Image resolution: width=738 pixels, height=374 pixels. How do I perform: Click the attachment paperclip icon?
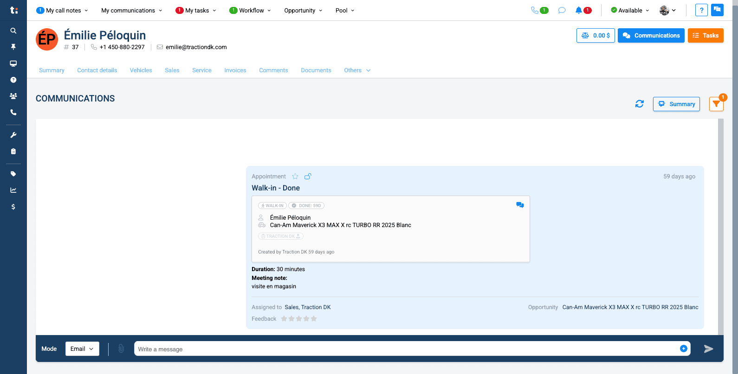121,349
